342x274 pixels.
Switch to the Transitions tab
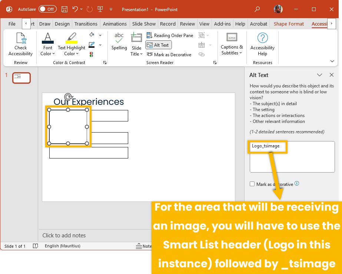point(86,24)
